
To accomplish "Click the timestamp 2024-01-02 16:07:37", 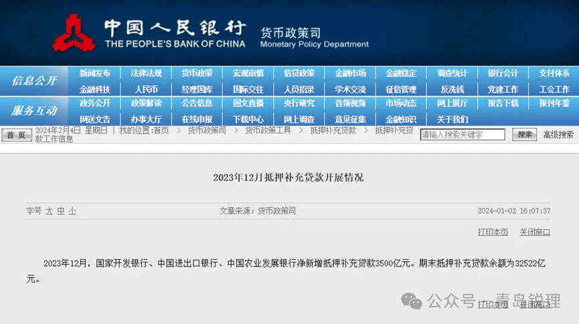I will point(514,211).
